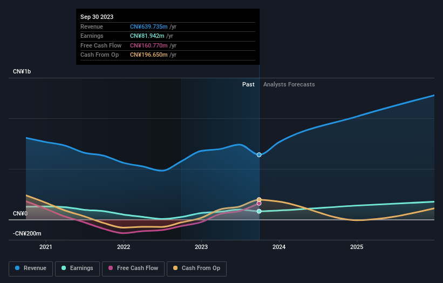This screenshot has height=283, width=443.
Task: Click the 2023 x-axis label
Action: click(201, 247)
